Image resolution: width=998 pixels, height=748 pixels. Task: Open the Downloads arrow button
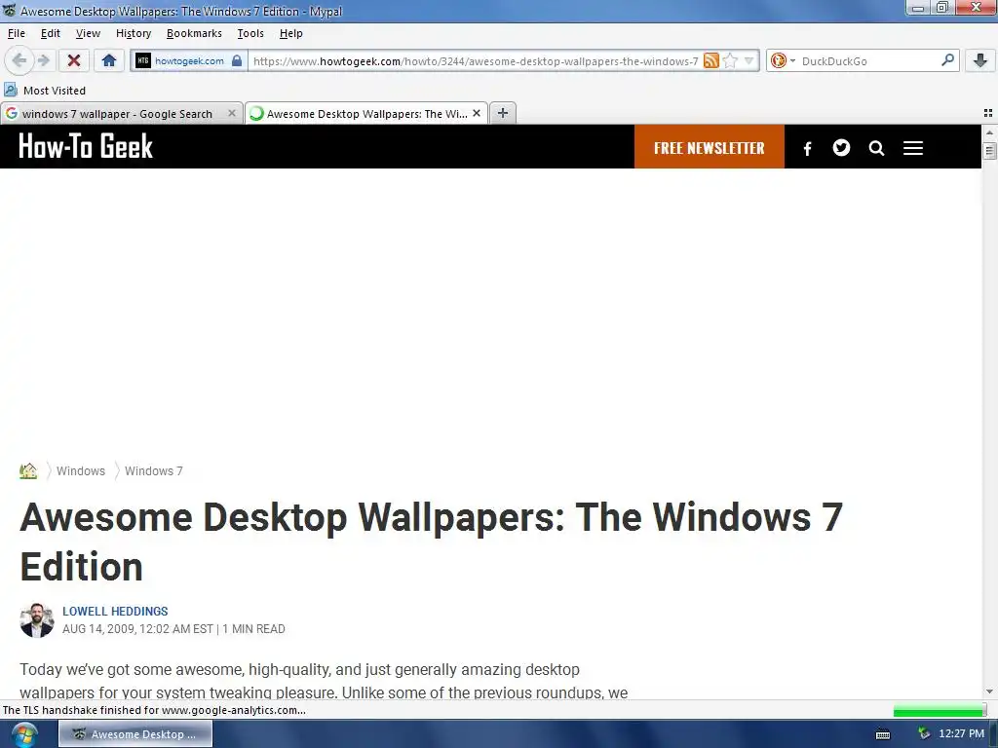(980, 60)
